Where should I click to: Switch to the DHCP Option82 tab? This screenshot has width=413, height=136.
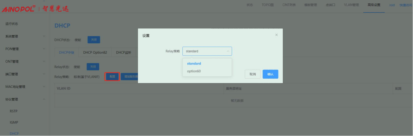(x=95, y=53)
